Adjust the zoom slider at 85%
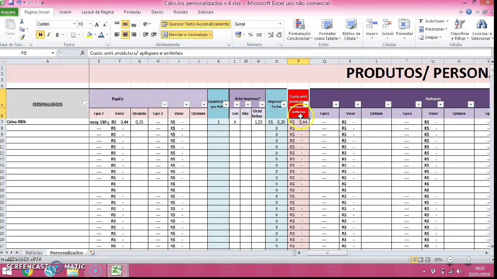497x279 pixels. click(469, 260)
